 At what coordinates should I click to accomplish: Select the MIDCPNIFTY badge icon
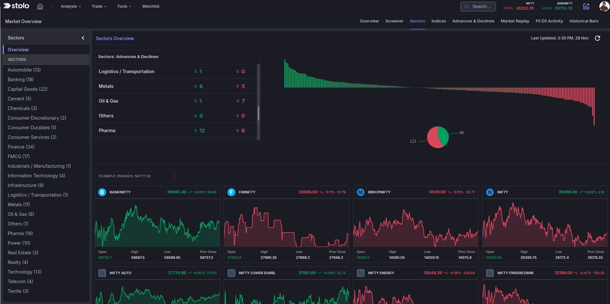coord(360,192)
